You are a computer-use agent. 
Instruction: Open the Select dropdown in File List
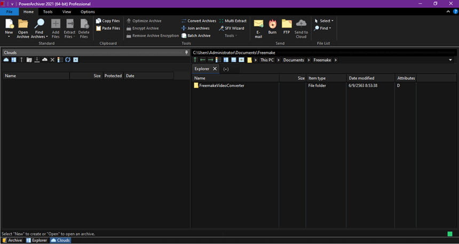pos(324,21)
